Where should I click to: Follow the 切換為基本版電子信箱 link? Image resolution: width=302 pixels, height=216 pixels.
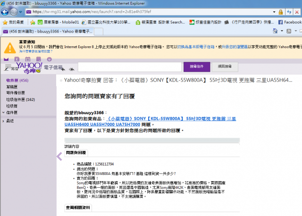(196, 47)
